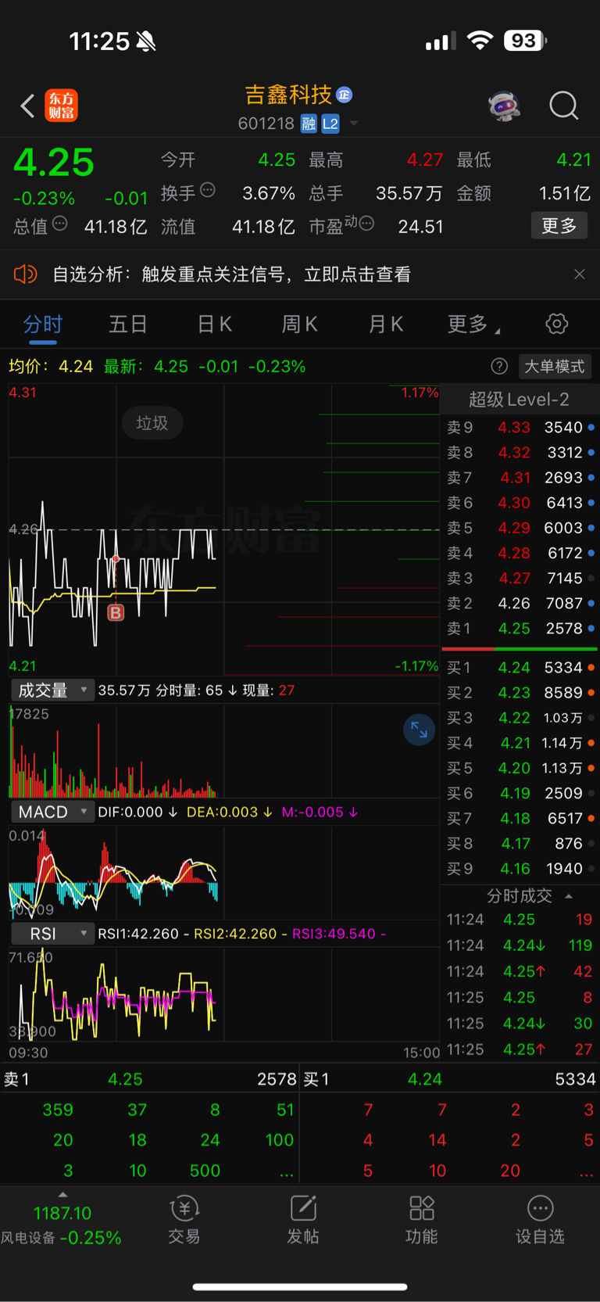Switch to the 月K tab
Screen dimensions: 600x1302
pos(385,325)
